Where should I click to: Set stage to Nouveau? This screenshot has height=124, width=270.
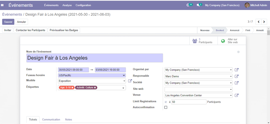pos(205,30)
